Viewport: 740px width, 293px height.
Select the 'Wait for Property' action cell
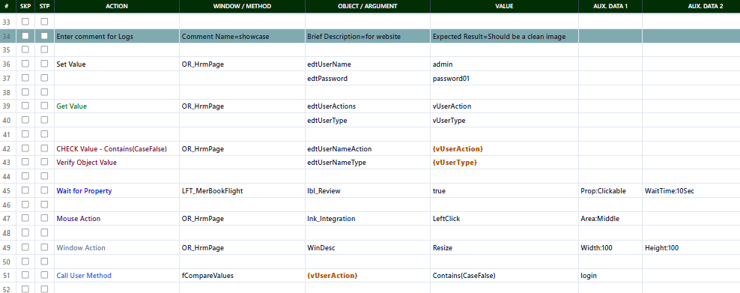[x=117, y=190]
